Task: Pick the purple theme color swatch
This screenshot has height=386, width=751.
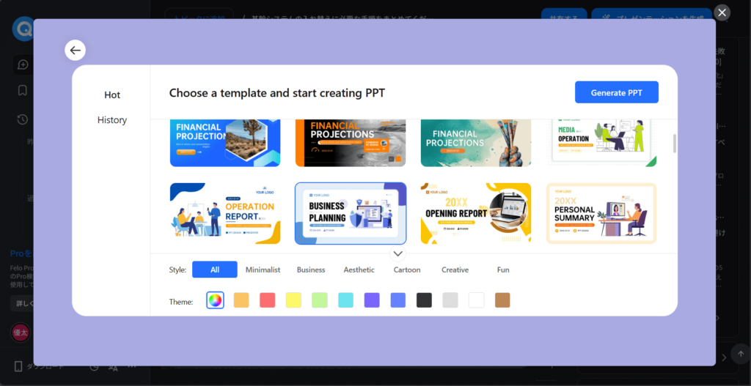Action: coord(372,300)
